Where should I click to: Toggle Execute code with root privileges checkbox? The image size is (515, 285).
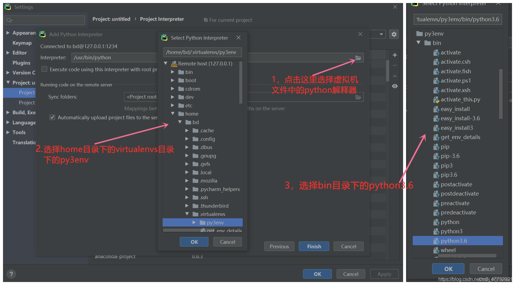click(x=44, y=69)
